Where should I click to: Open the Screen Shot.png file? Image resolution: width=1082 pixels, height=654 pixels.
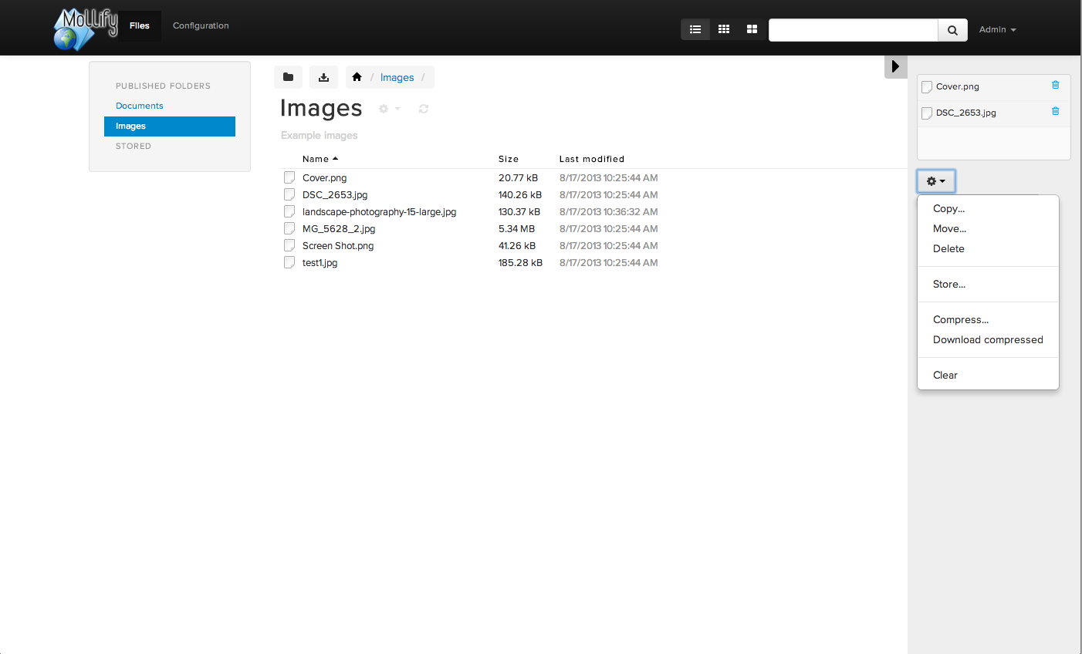click(338, 245)
